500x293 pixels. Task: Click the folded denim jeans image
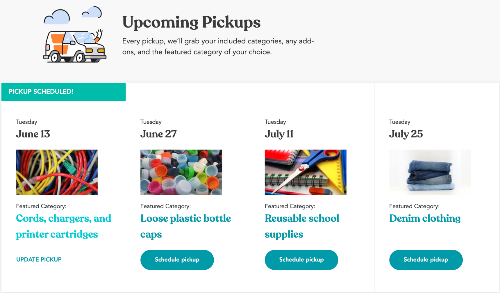click(430, 172)
